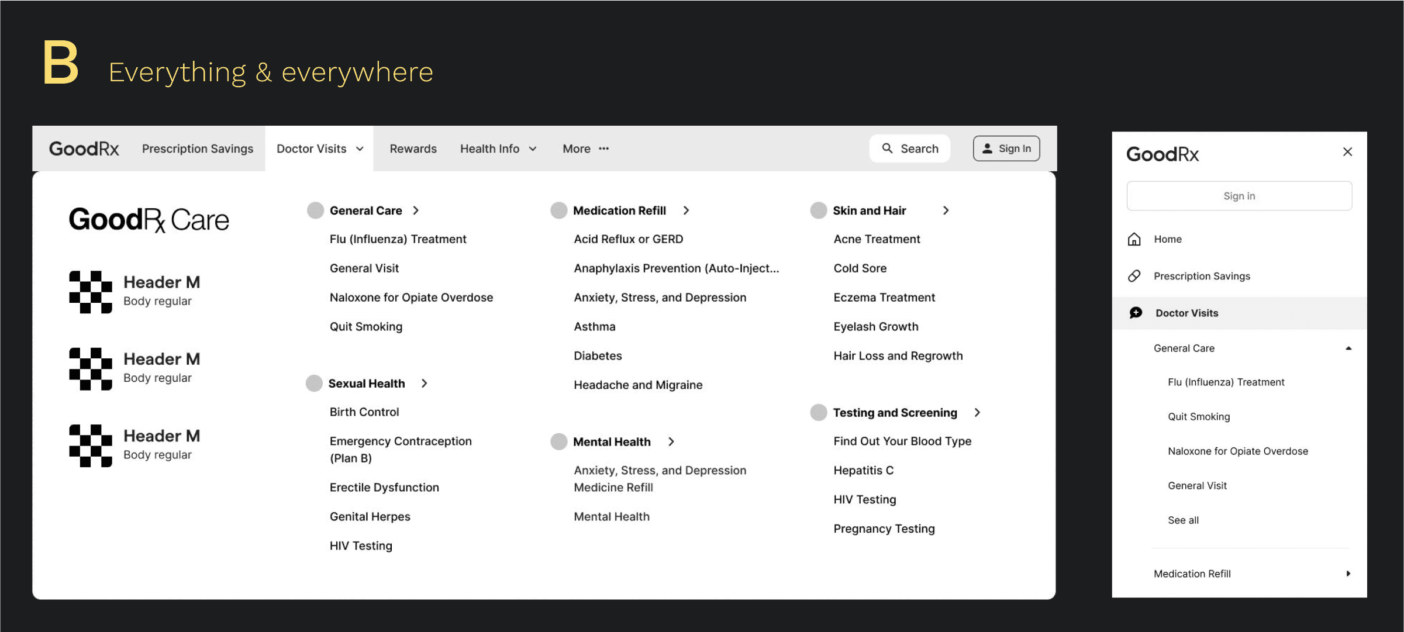Open Emergency Contraception (Plan B) link

[401, 450]
